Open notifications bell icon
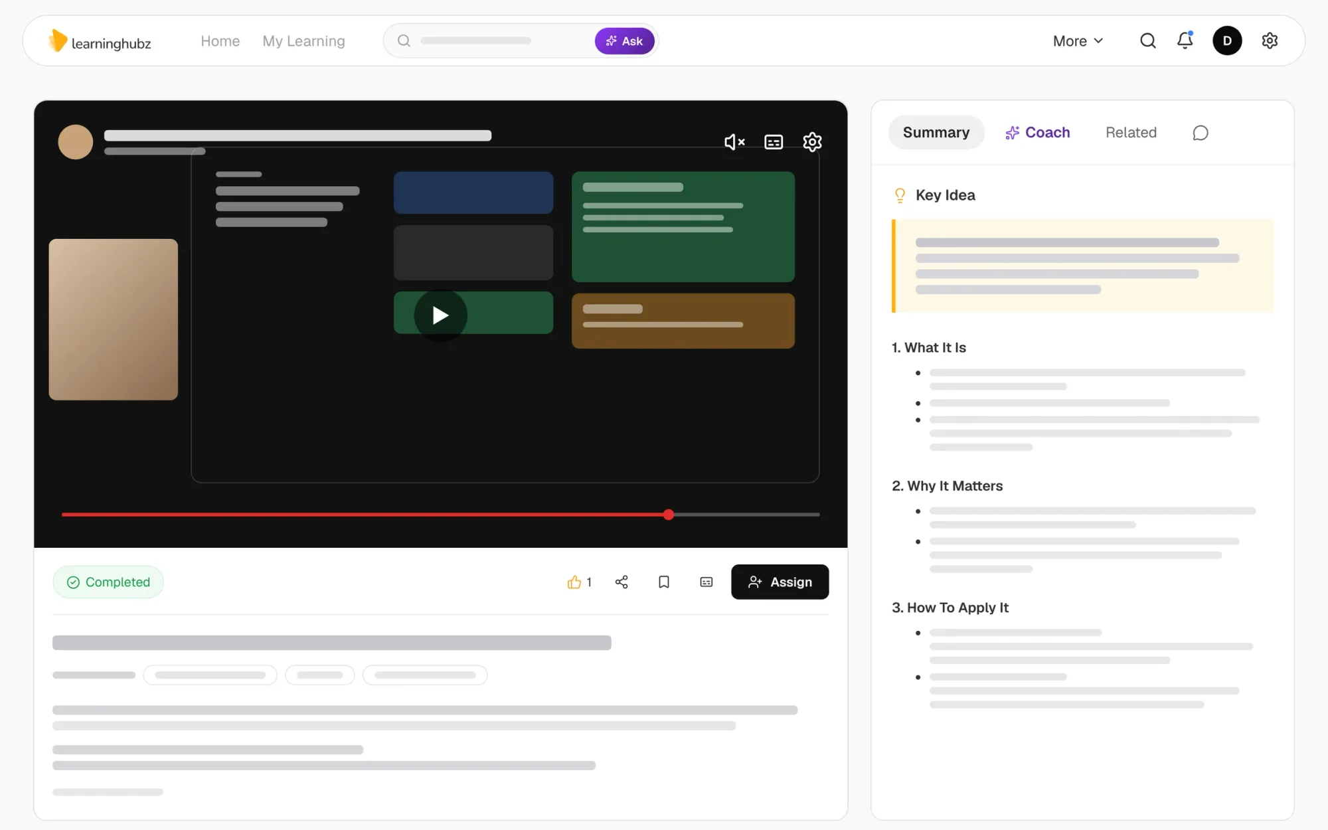 (x=1185, y=41)
